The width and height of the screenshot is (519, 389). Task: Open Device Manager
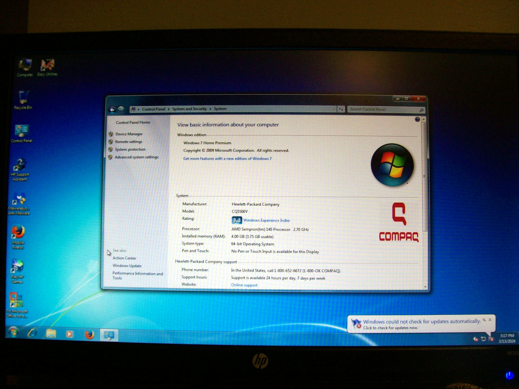[x=129, y=134]
